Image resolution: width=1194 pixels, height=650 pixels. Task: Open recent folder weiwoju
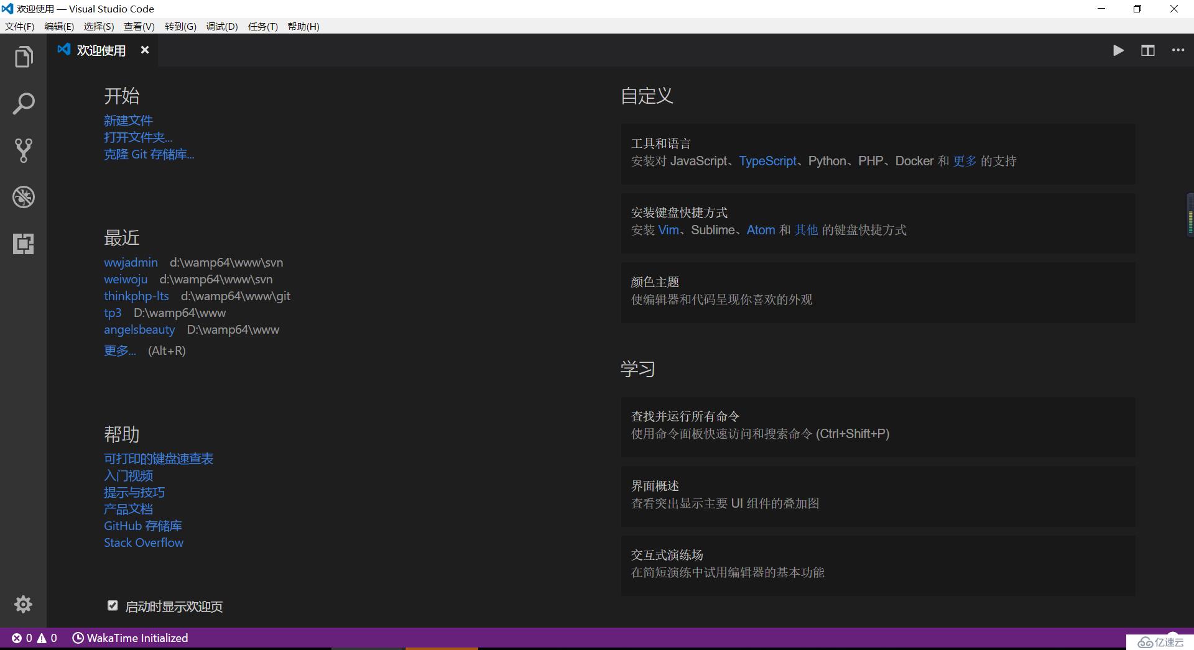126,279
